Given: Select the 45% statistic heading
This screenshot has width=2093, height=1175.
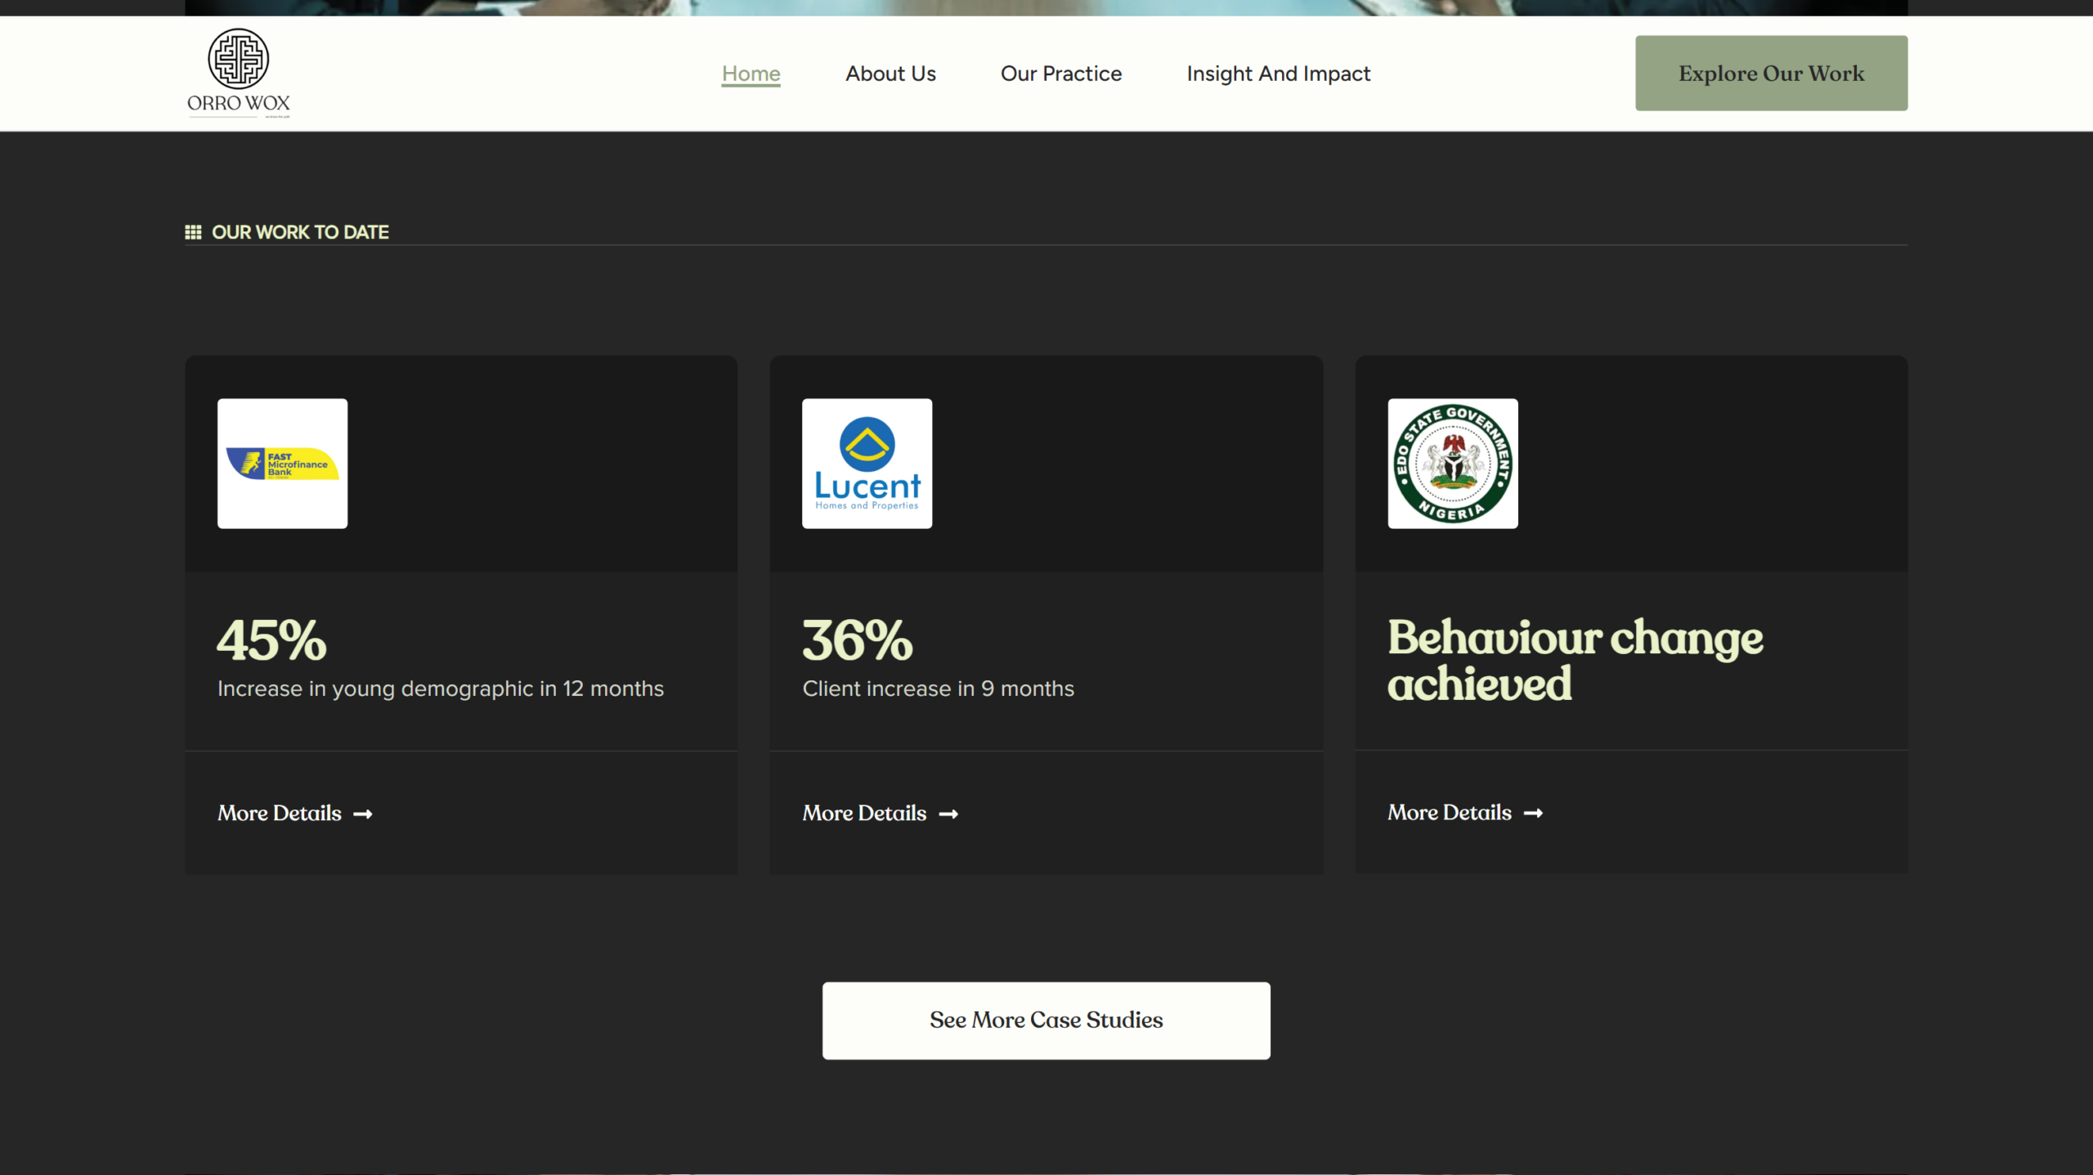Looking at the screenshot, I should pyautogui.click(x=271, y=639).
